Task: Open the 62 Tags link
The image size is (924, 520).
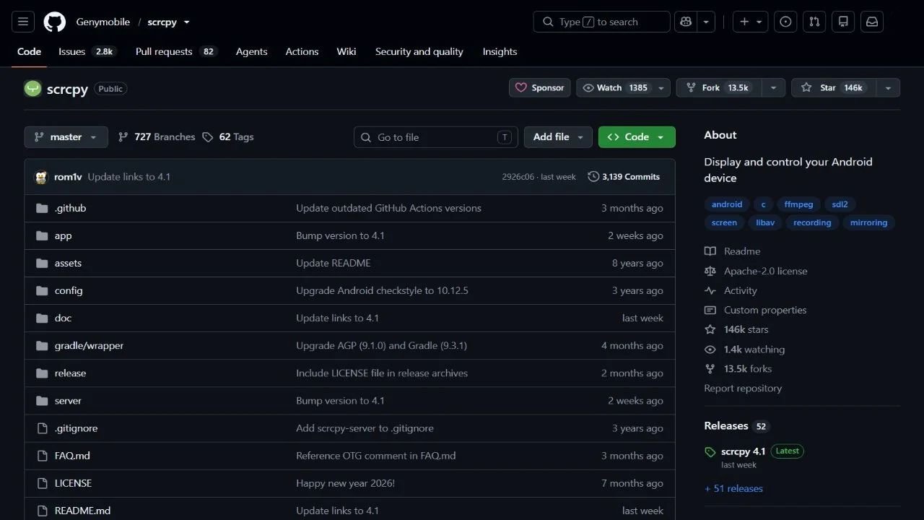Action: 228,137
